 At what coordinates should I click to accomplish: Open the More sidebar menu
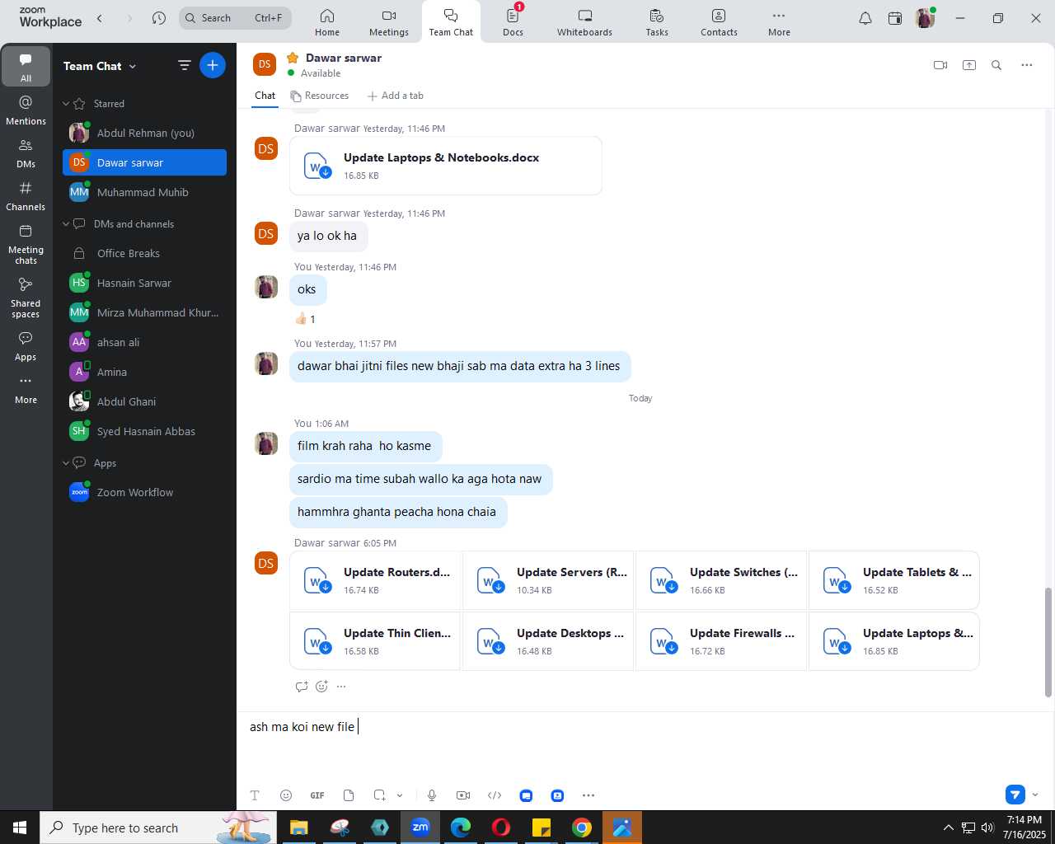click(26, 389)
